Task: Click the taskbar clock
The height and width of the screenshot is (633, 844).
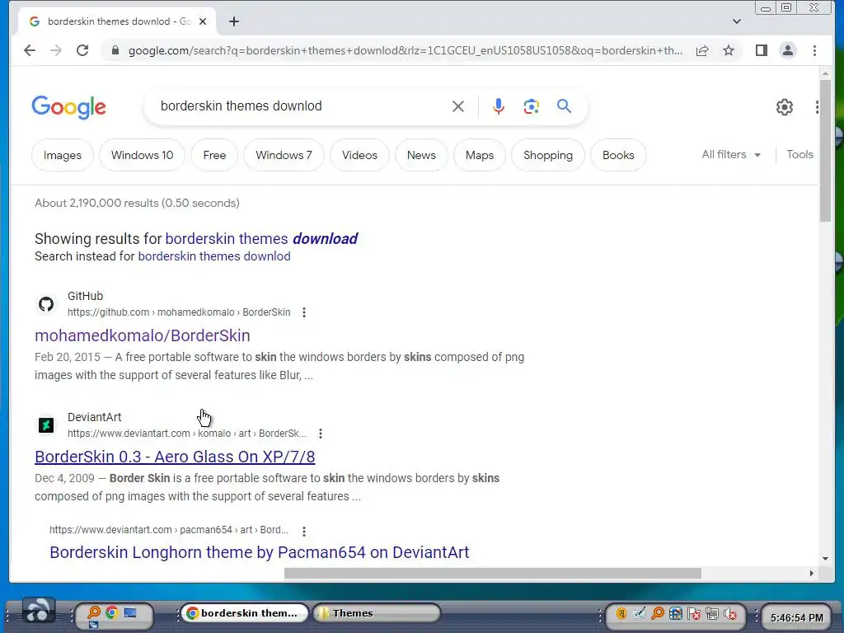Action: (797, 617)
